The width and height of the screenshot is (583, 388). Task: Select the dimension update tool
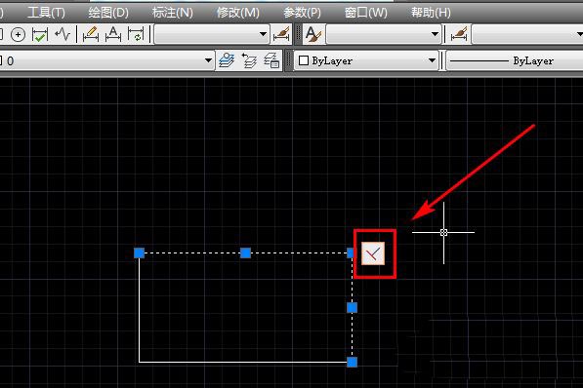point(136,34)
